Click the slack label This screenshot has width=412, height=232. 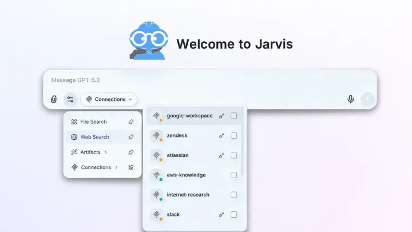point(173,214)
